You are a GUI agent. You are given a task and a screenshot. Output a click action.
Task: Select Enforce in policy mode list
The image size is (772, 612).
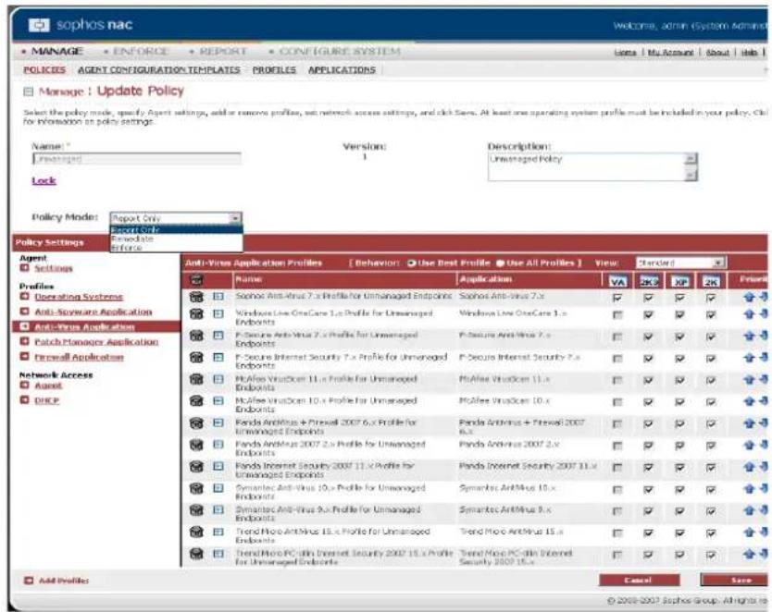click(x=176, y=247)
